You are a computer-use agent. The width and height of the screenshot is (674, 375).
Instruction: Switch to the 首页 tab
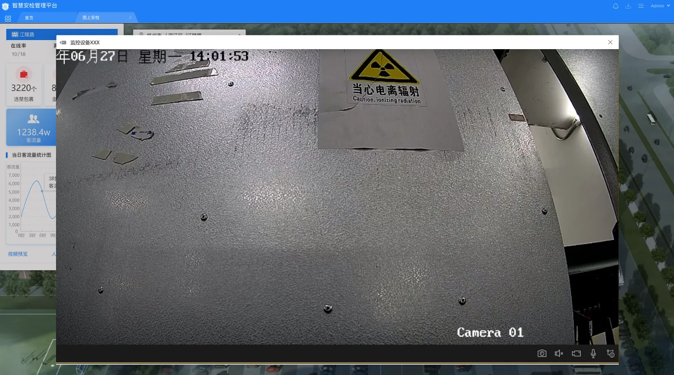(x=29, y=18)
